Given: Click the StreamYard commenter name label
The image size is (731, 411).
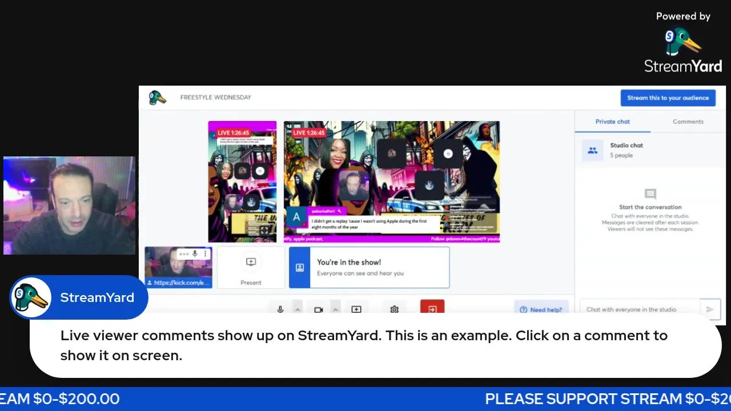Looking at the screenshot, I should click(x=97, y=297).
